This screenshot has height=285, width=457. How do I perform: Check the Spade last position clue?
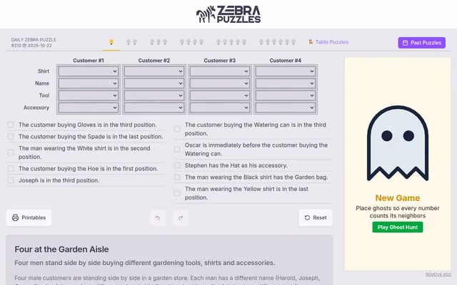(x=11, y=136)
